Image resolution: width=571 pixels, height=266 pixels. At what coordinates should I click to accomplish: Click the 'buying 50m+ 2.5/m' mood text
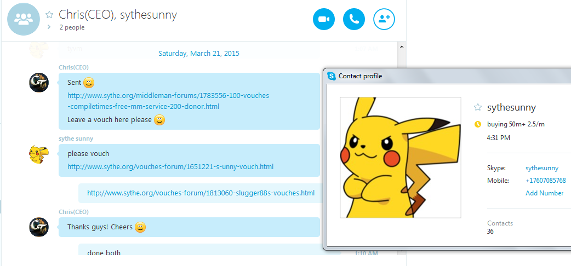click(516, 124)
